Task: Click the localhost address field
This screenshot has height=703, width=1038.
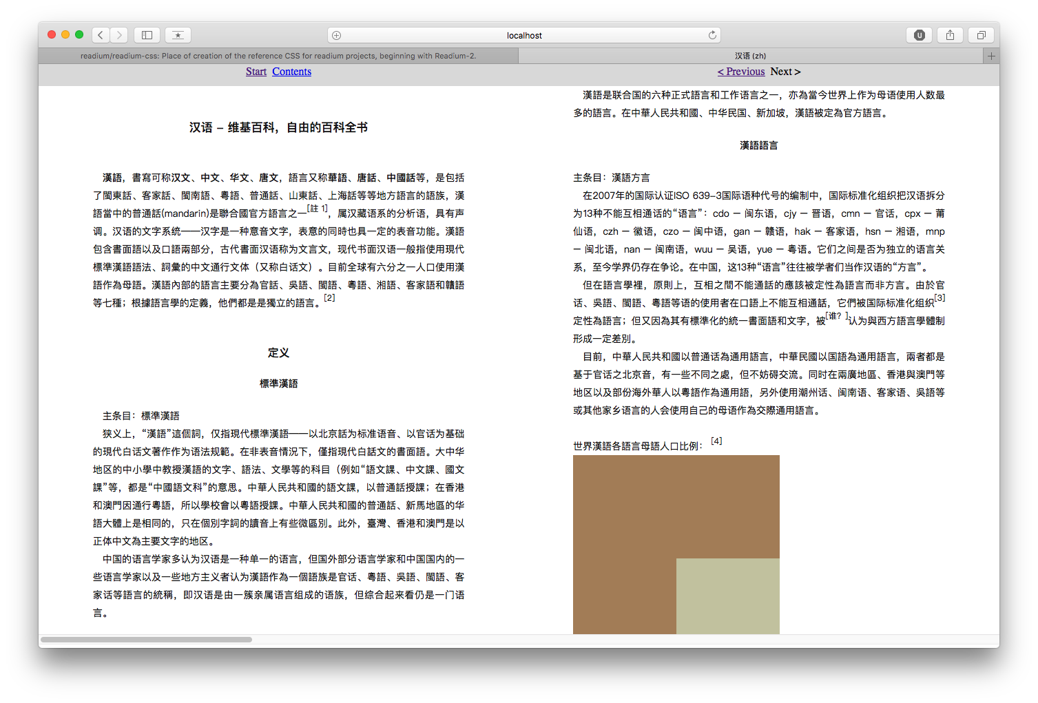Action: pyautogui.click(x=523, y=35)
